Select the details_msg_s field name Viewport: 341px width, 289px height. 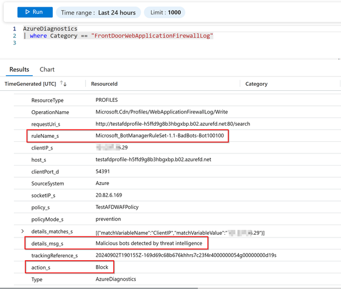click(47, 244)
